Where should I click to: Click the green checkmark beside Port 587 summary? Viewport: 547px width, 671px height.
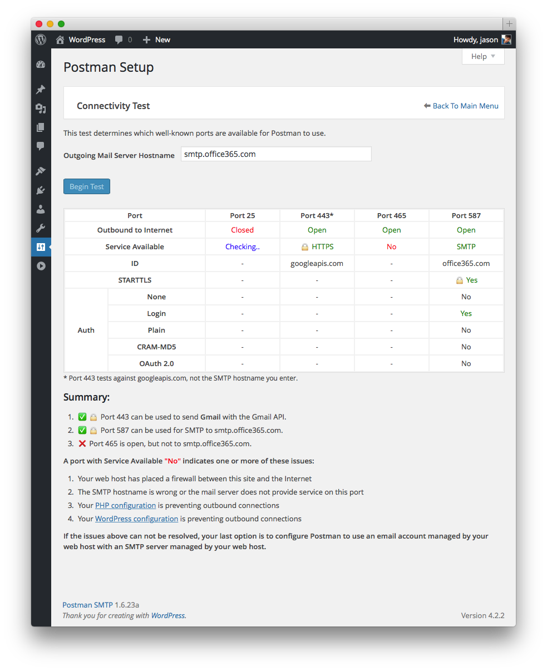pos(82,430)
